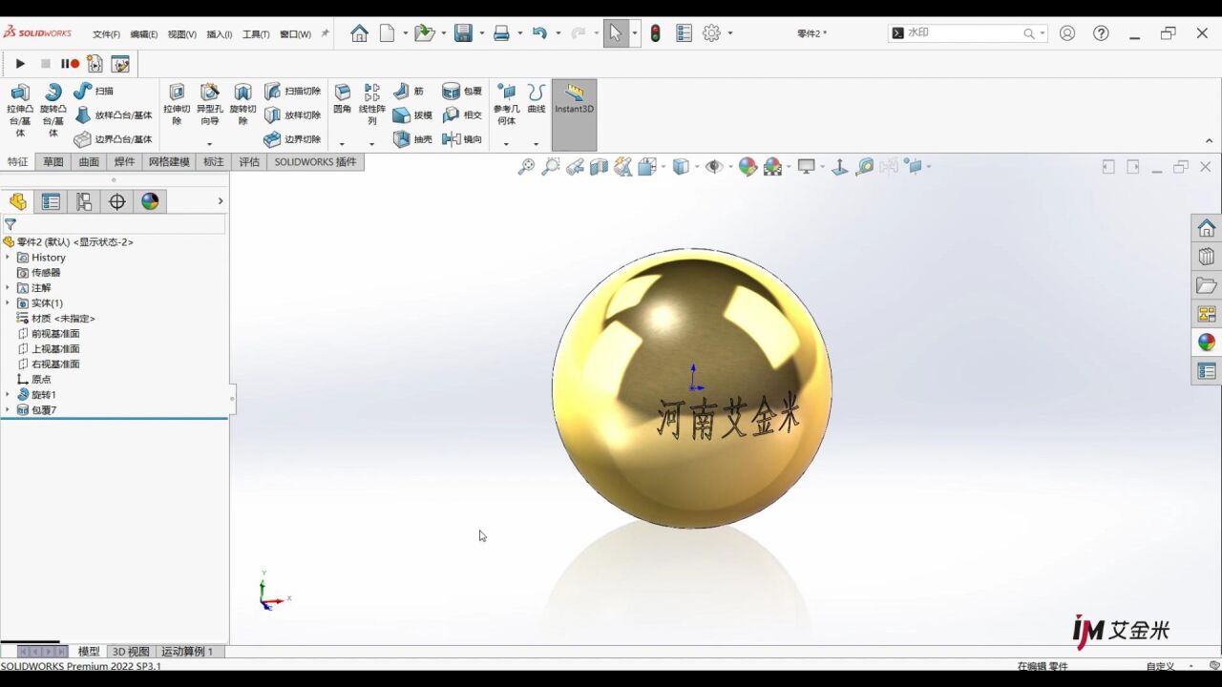
Task: Open the 文件(F) File menu
Action: tap(106, 34)
